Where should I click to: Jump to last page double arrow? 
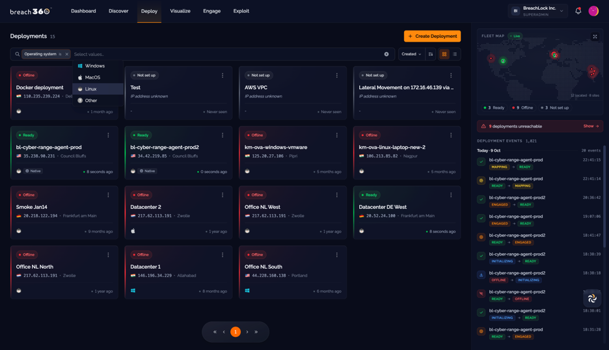(x=256, y=332)
